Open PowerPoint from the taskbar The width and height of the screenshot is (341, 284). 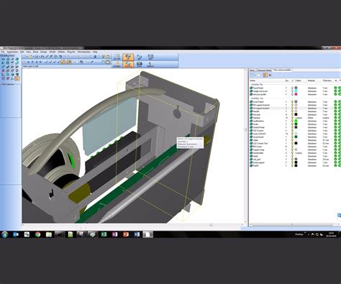126,234
